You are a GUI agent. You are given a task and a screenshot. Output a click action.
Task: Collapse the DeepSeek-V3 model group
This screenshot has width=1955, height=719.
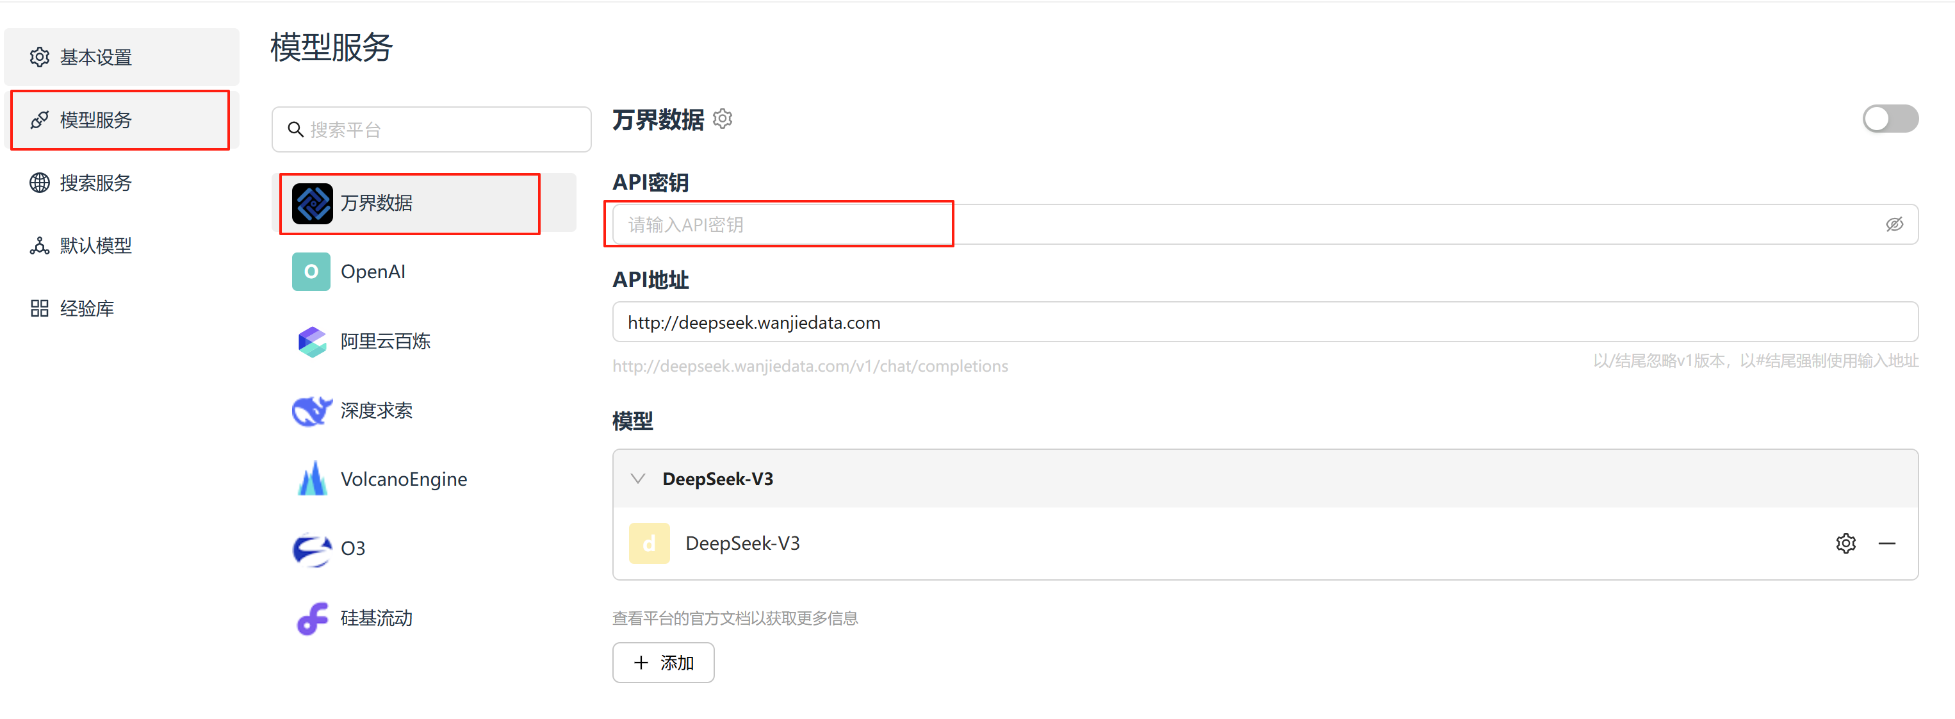point(638,479)
